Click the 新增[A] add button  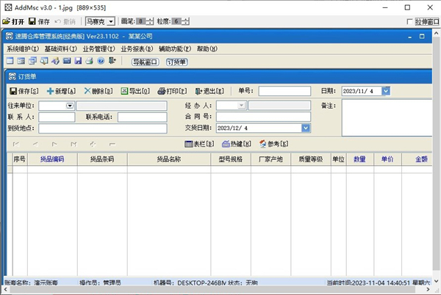click(62, 91)
